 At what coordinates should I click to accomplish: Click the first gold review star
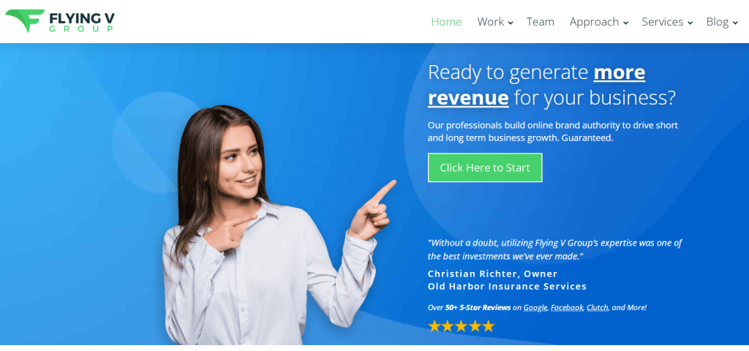(434, 326)
